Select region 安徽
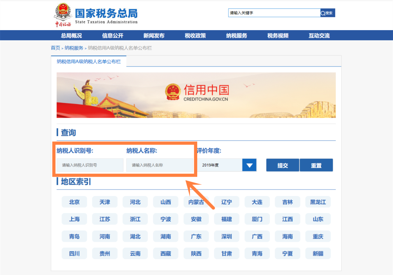 pyautogui.click(x=196, y=219)
